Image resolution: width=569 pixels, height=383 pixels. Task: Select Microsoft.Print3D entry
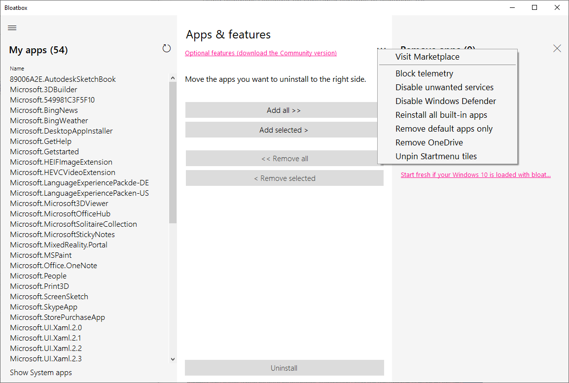click(39, 286)
